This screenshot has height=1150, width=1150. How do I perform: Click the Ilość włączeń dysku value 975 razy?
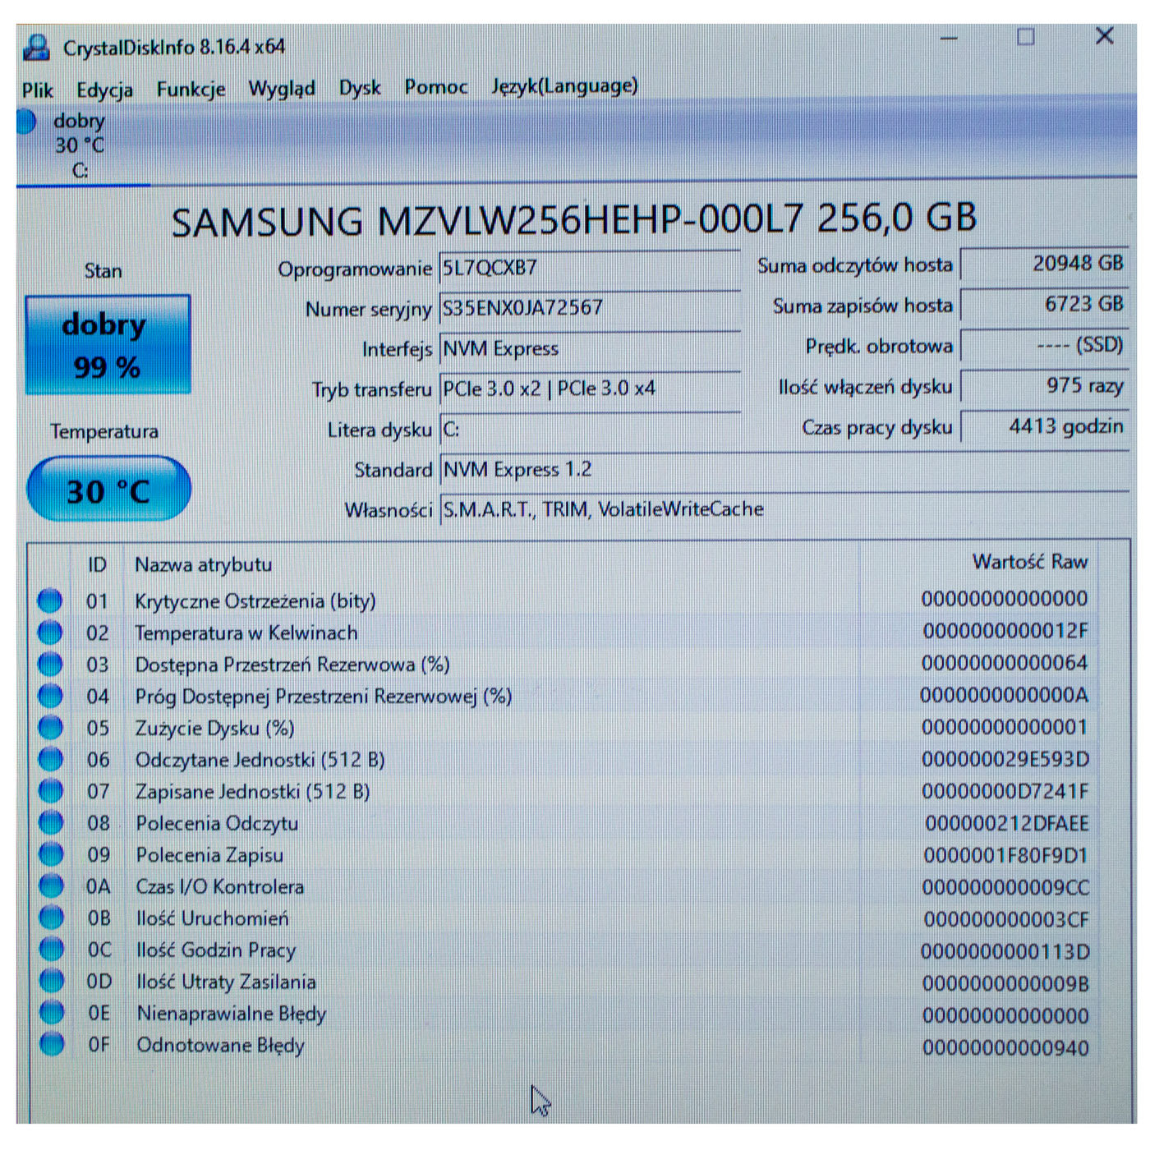click(x=1044, y=385)
